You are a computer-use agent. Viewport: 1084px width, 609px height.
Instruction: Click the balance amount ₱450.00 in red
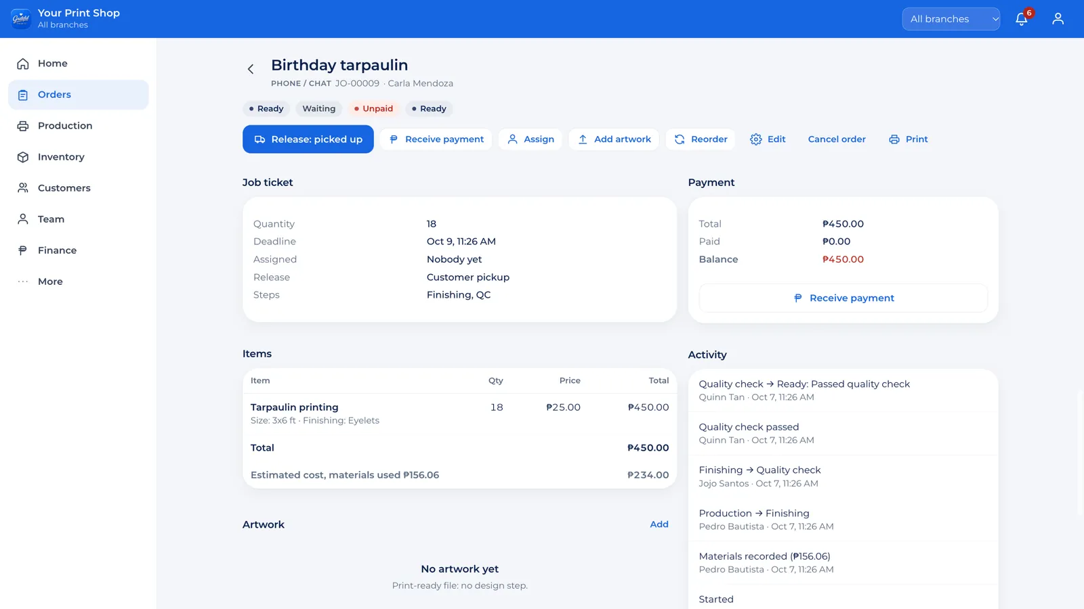[843, 259]
